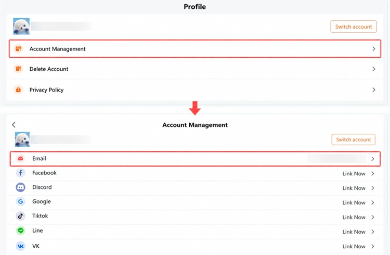Screen dimensions: 390x255
Task: Click the Facebook label text
Action: [x=44, y=173]
